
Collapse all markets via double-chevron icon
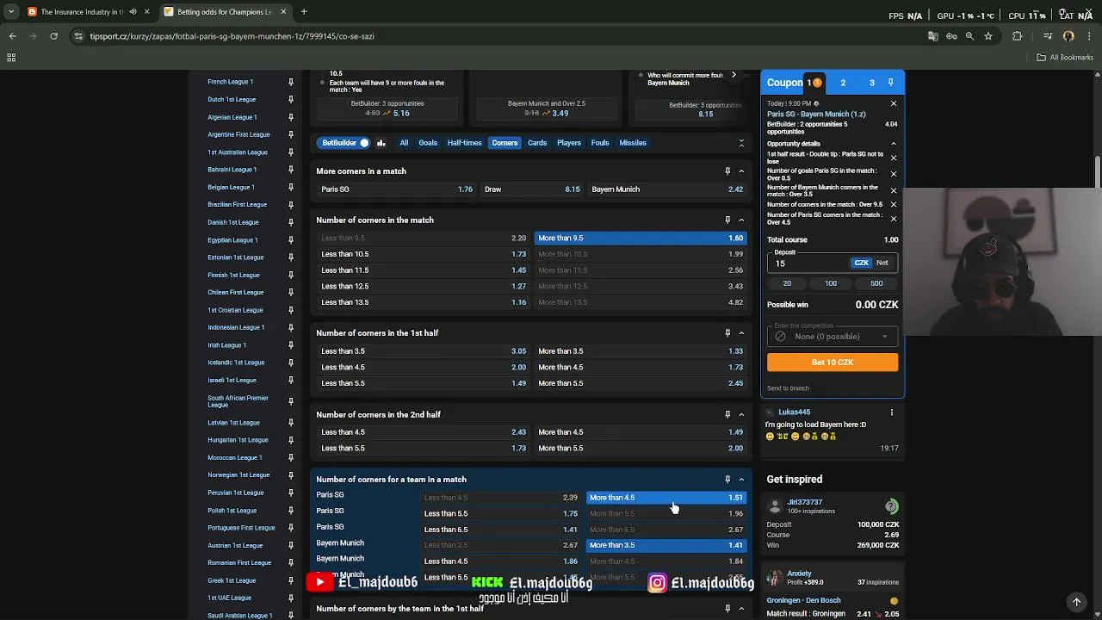click(x=741, y=143)
